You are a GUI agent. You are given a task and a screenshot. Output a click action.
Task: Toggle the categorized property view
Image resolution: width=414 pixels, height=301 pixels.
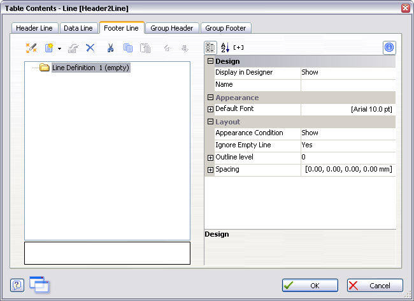210,48
